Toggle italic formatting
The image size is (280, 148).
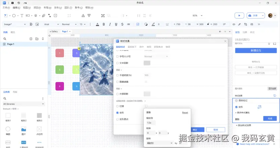point(110,24)
